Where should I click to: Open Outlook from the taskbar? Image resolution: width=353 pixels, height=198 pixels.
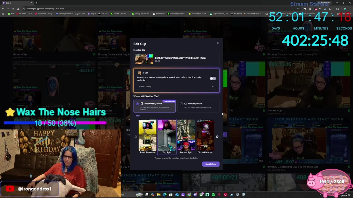[x=177, y=195]
